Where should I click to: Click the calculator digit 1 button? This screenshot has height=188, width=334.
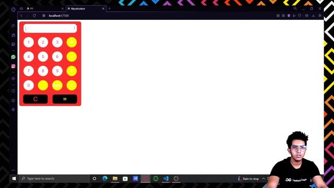pos(29,42)
